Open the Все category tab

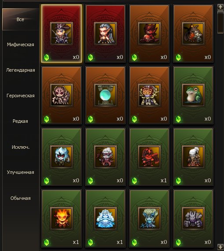(x=21, y=19)
